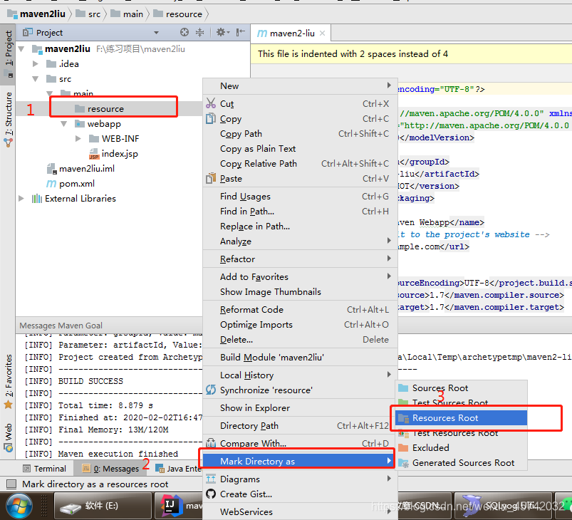The width and height of the screenshot is (572, 520).
Task: Select Show in Explorer menu entry
Action: pos(300,407)
